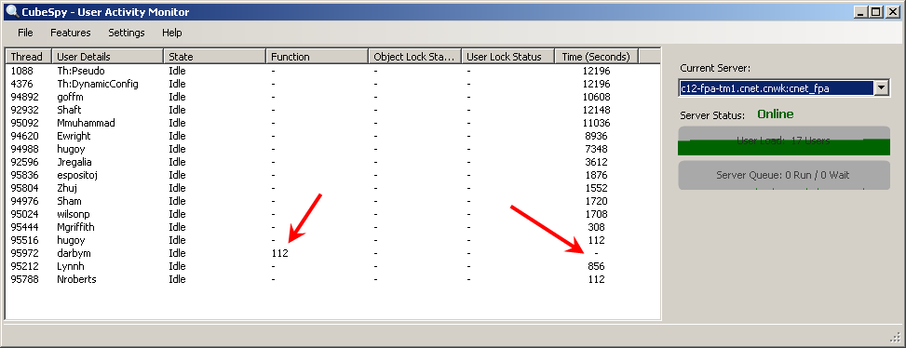Sort by State column header
Image resolution: width=906 pixels, height=348 pixels.
point(215,57)
